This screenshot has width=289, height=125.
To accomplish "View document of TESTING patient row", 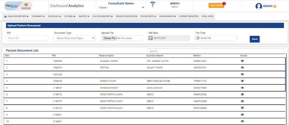I will pyautogui.click(x=242, y=68).
